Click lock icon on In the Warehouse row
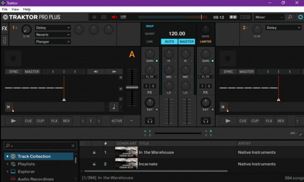304x182 pixels. point(94,152)
